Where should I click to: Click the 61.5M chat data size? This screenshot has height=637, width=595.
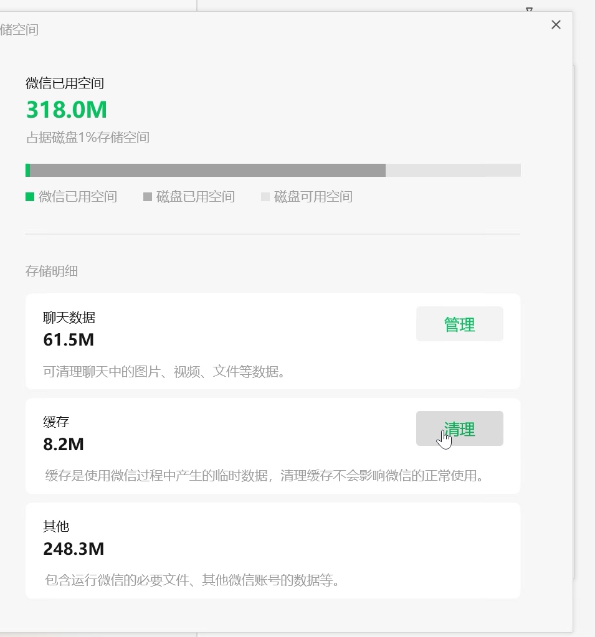click(69, 339)
